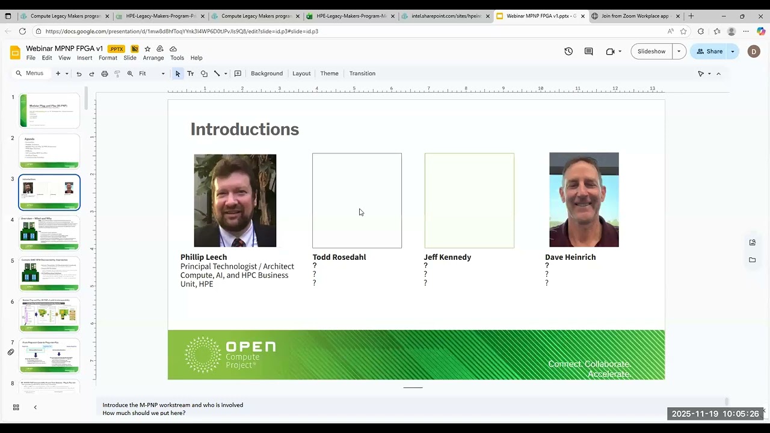Open the comments panel icon
Screen dimensions: 770x433
(x=589, y=51)
